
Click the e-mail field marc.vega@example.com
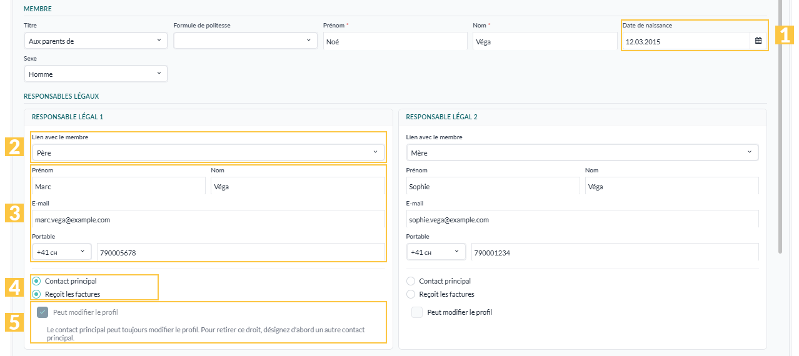(208, 219)
